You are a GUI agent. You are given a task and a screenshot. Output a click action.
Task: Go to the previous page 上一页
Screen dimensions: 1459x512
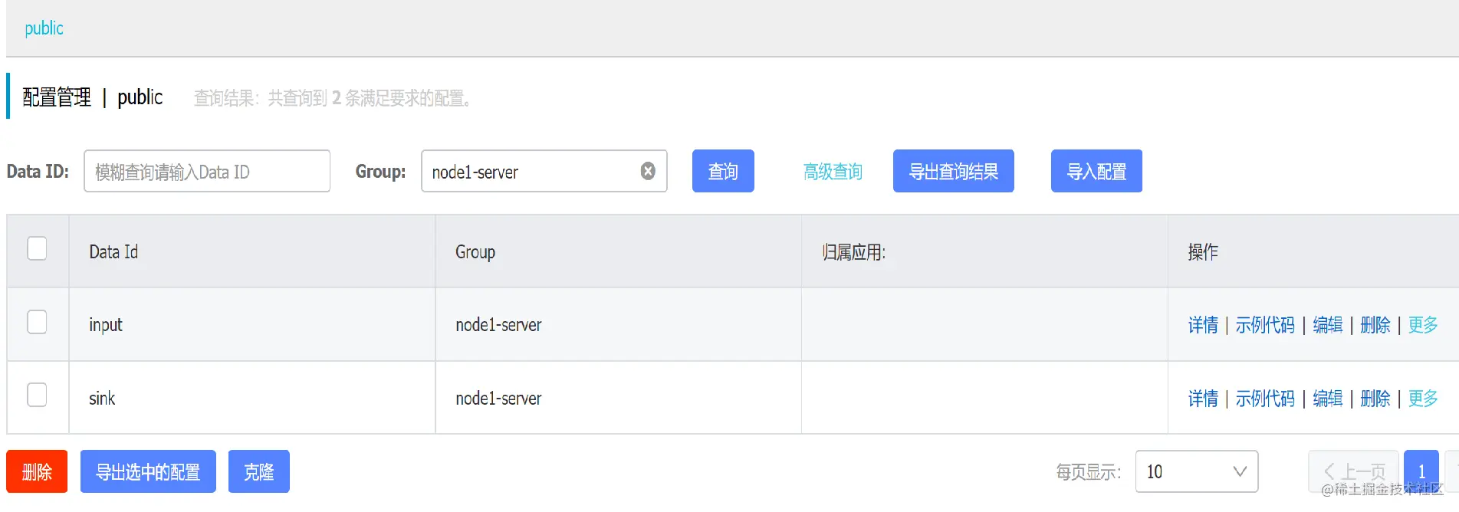coord(1354,471)
